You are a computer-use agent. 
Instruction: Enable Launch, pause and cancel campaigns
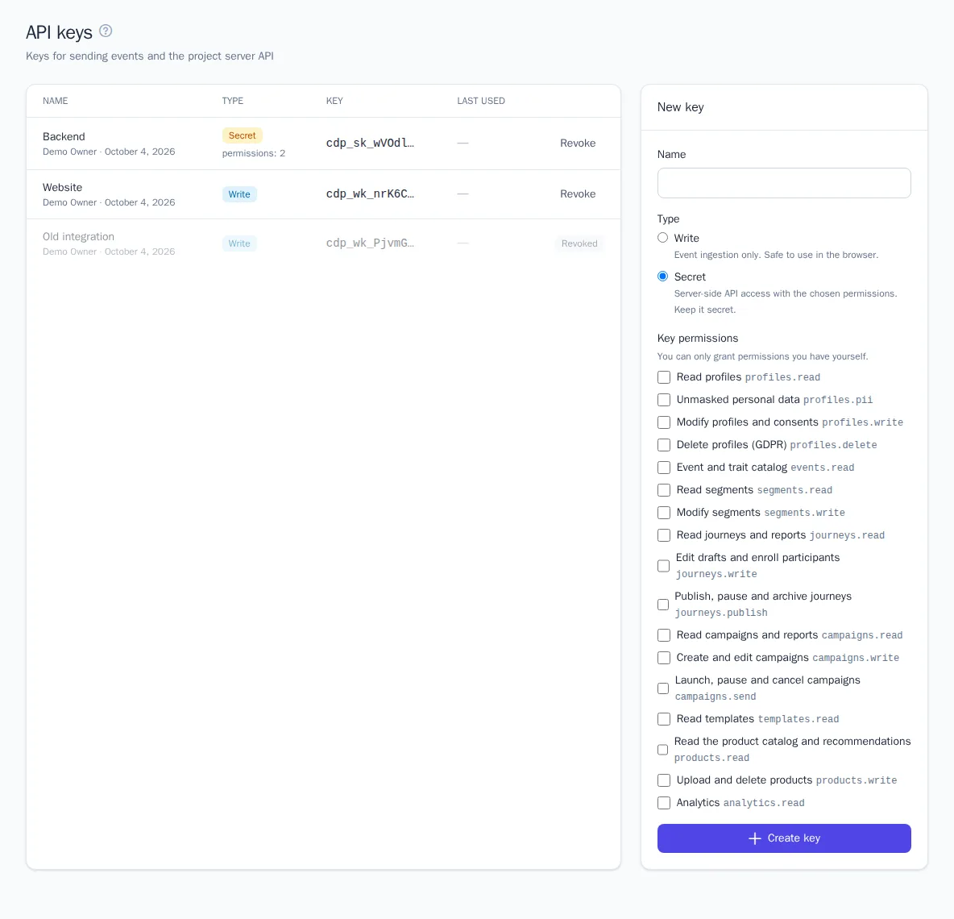663,688
